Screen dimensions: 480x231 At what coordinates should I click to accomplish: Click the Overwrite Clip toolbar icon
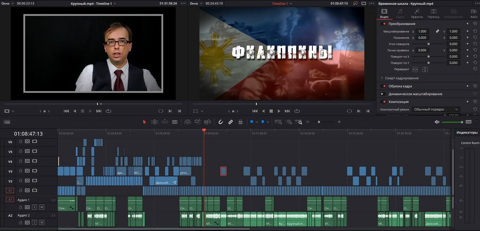tap(197, 122)
